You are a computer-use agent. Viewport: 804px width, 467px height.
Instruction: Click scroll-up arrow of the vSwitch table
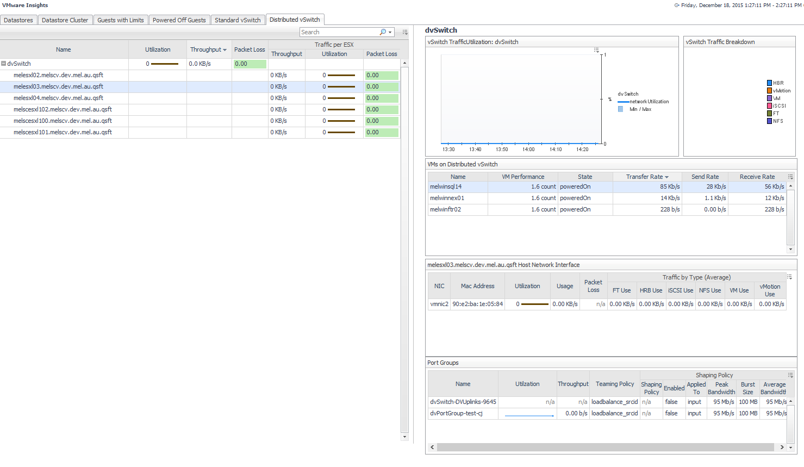[x=404, y=63]
